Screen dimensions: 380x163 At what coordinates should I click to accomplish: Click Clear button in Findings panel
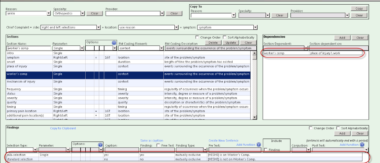[x=360, y=134]
